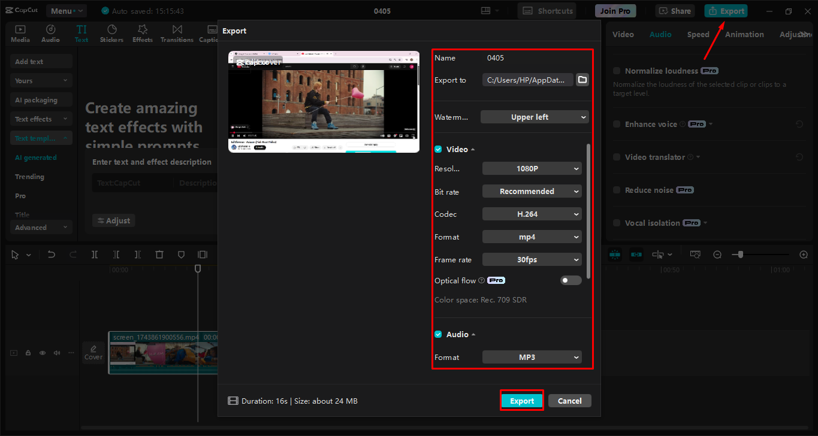Image resolution: width=818 pixels, height=436 pixels.
Task: Change watermark position via Upper left dropdown
Action: point(534,117)
